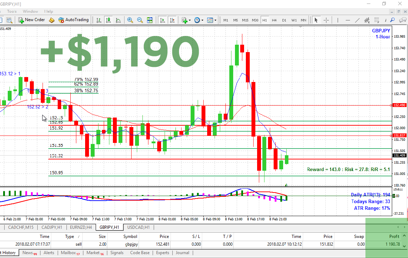The width and height of the screenshot is (408, 258).
Task: Open the Account History terminal tab
Action: tap(9, 252)
